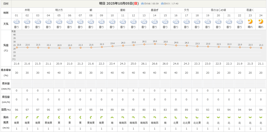This screenshot has height=132, width=267.
Task: Click the 湿度 value 80 at hour 12
Action: 133,110
